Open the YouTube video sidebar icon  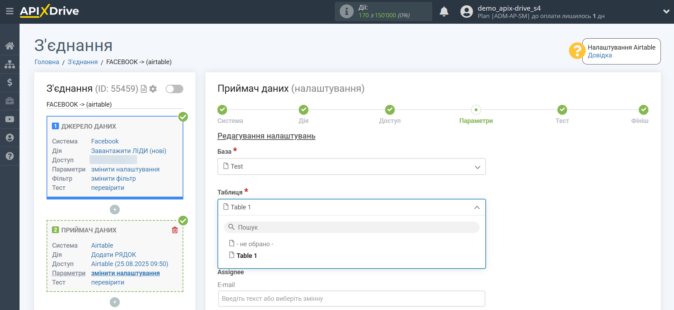tap(10, 119)
